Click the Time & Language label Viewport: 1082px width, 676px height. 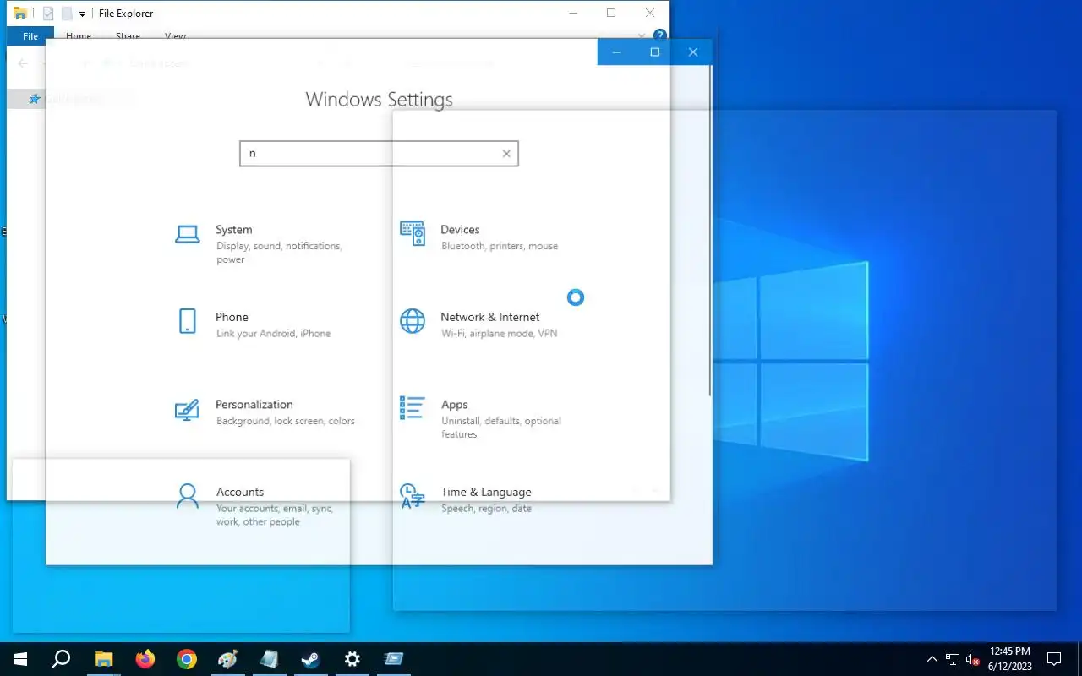pos(486,492)
